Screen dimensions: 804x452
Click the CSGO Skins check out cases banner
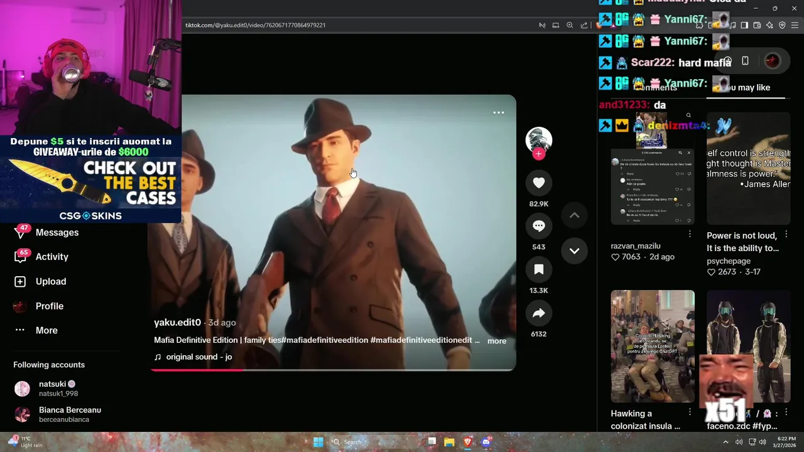coord(91,180)
